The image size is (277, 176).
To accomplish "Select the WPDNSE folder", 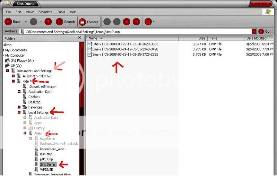I will point(46,169).
